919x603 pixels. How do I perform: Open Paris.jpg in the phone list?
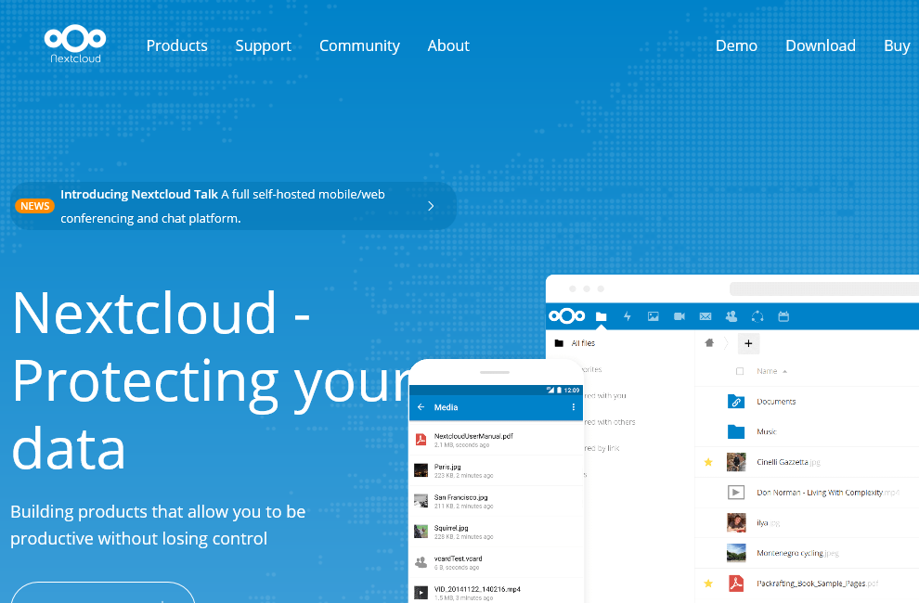click(496, 470)
